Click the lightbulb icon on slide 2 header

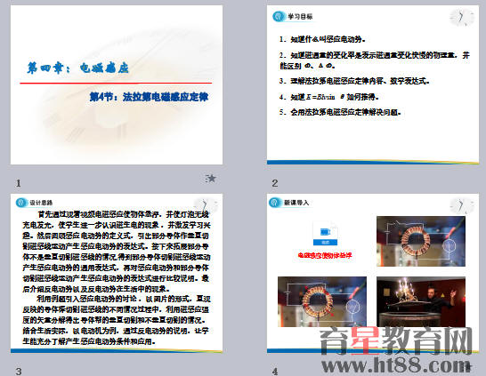(x=279, y=16)
